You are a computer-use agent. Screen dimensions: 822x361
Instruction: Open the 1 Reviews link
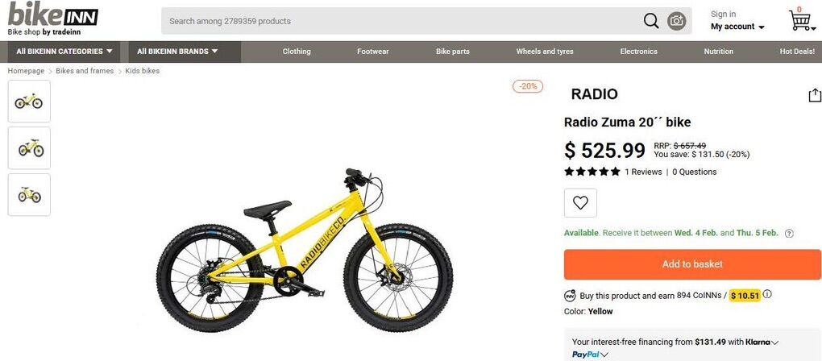coord(643,172)
